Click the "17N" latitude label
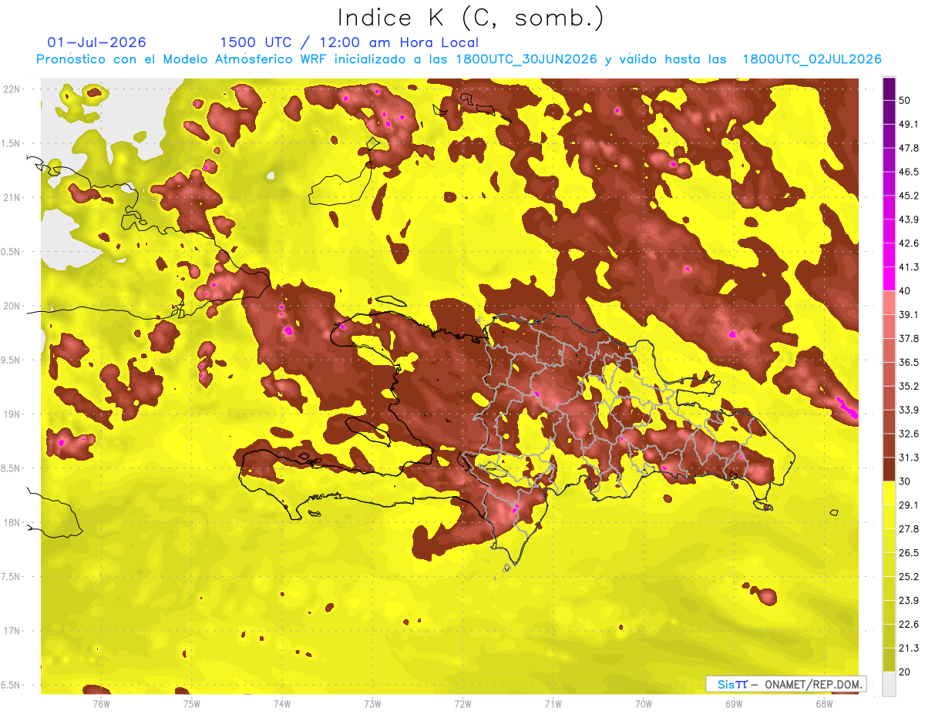This screenshot has width=925, height=714. pos(12,631)
